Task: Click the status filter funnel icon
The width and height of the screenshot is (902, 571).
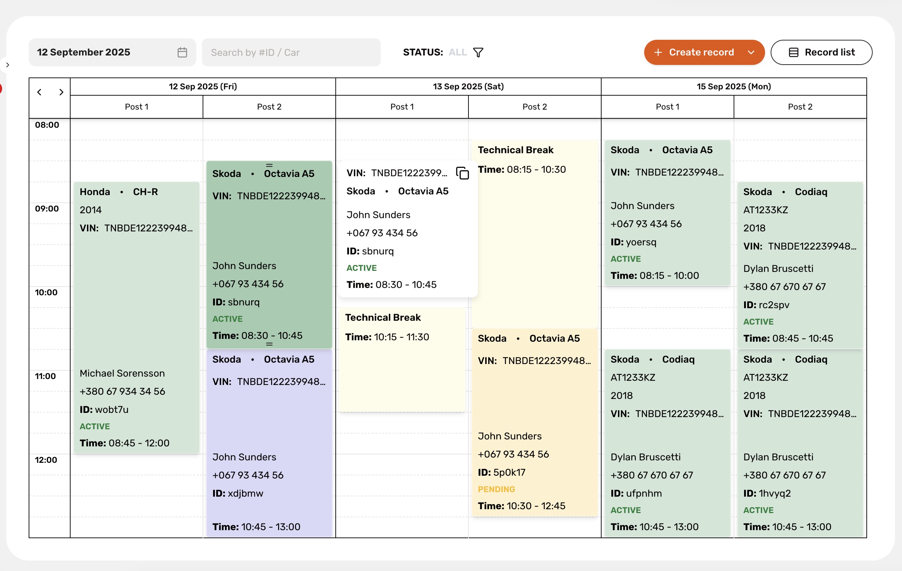Action: [x=478, y=52]
